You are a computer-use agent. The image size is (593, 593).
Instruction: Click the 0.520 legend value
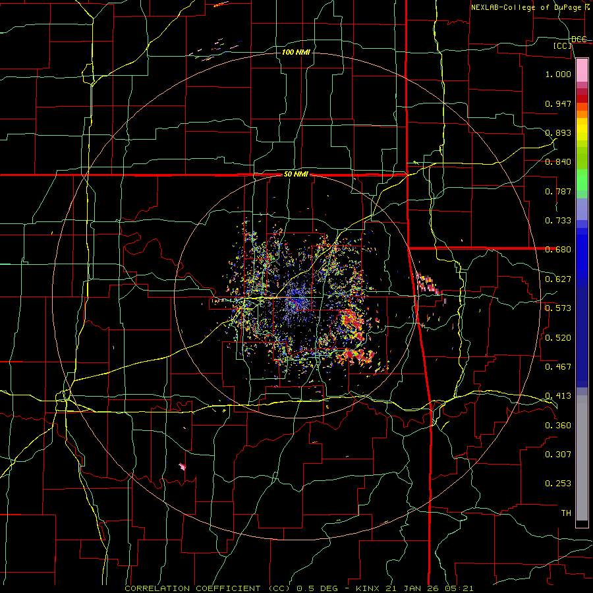click(x=558, y=338)
